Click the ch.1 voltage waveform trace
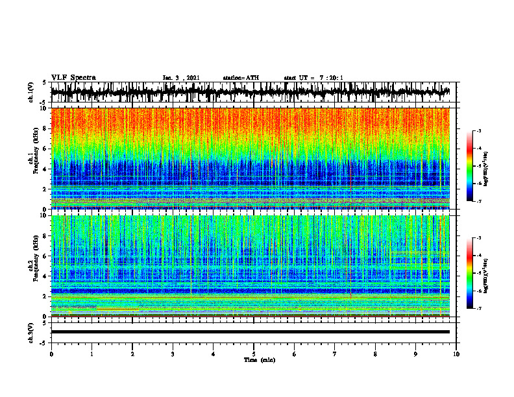The width and height of the screenshot is (514, 397). (x=250, y=92)
